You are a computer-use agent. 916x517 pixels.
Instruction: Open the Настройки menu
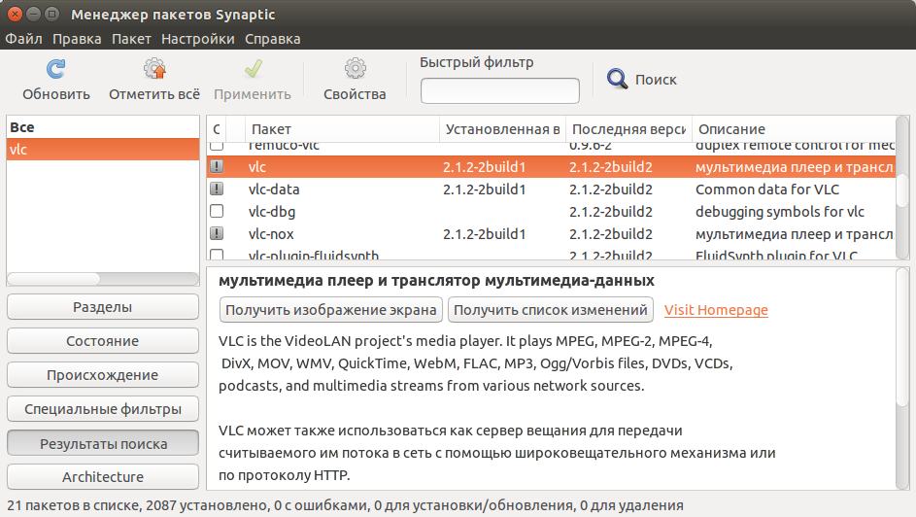(x=198, y=39)
